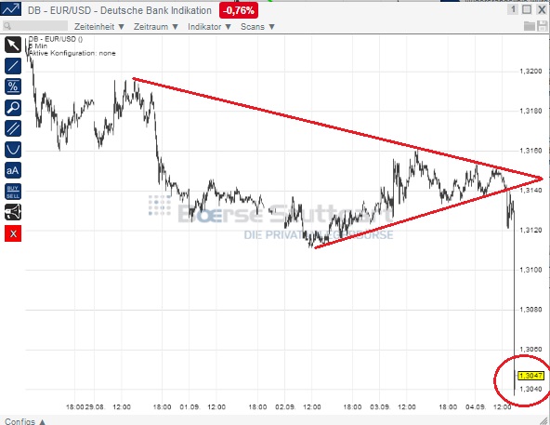Click the 01.09. date axis label
Screen dimensions: 550x425
coord(190,407)
